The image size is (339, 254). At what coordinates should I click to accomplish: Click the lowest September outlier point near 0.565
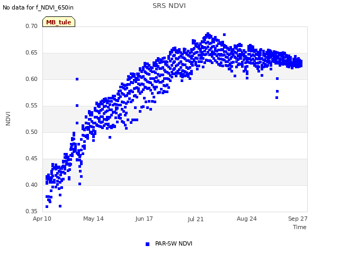tap(276, 97)
